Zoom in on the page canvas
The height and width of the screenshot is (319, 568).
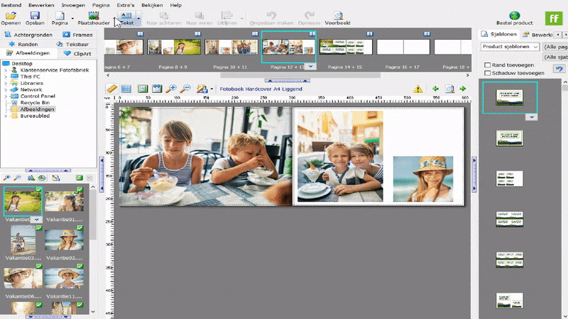pyautogui.click(x=170, y=89)
